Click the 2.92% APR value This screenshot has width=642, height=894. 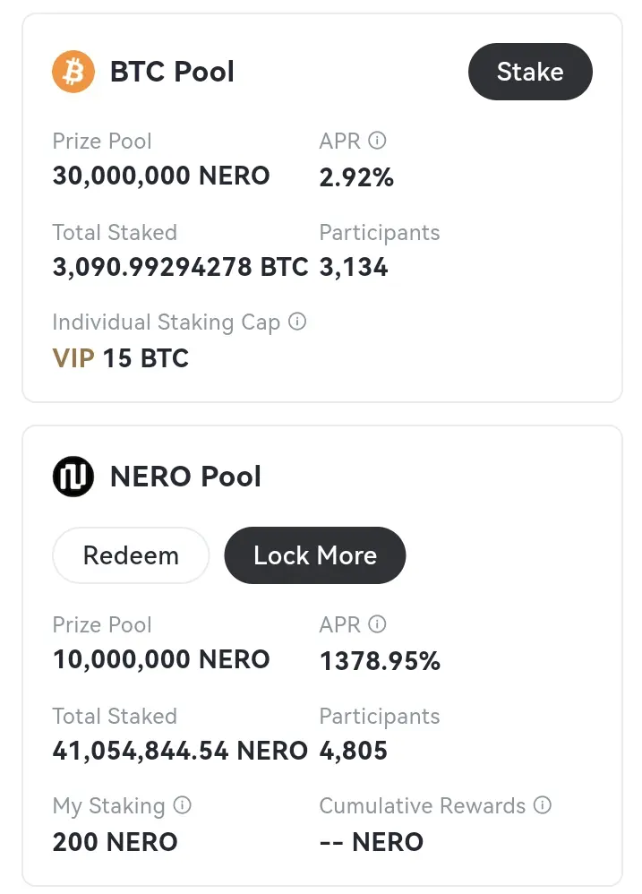(356, 177)
